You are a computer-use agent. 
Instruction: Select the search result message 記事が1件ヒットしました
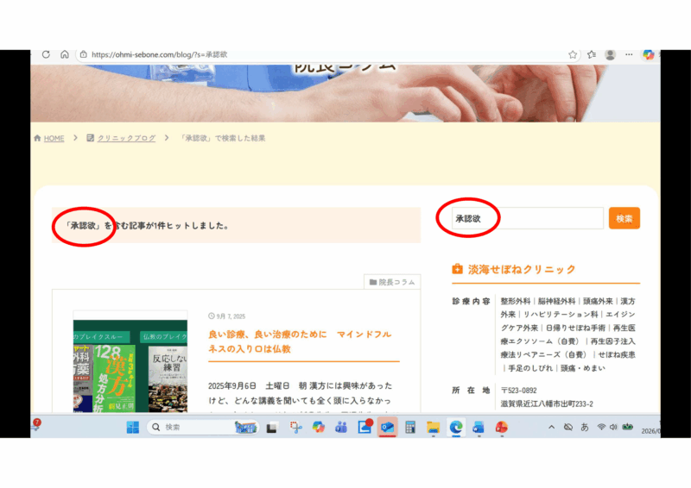(x=179, y=226)
